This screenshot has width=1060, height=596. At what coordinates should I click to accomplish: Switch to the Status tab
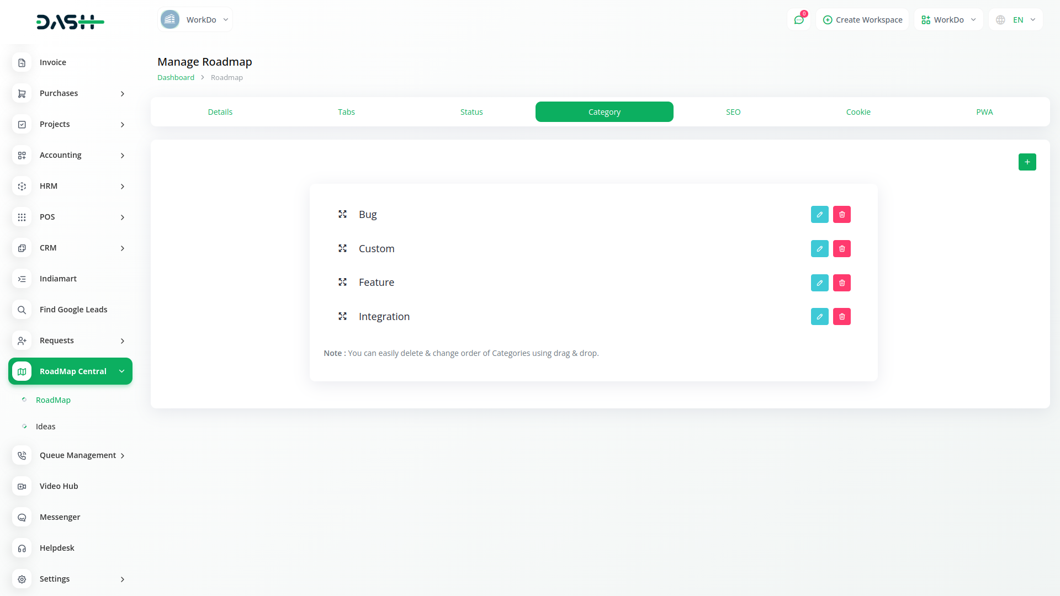pyautogui.click(x=471, y=112)
